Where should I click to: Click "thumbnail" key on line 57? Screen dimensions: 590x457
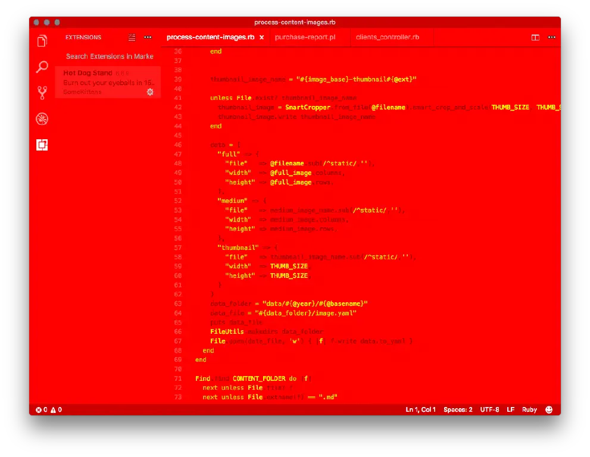pyautogui.click(x=238, y=248)
